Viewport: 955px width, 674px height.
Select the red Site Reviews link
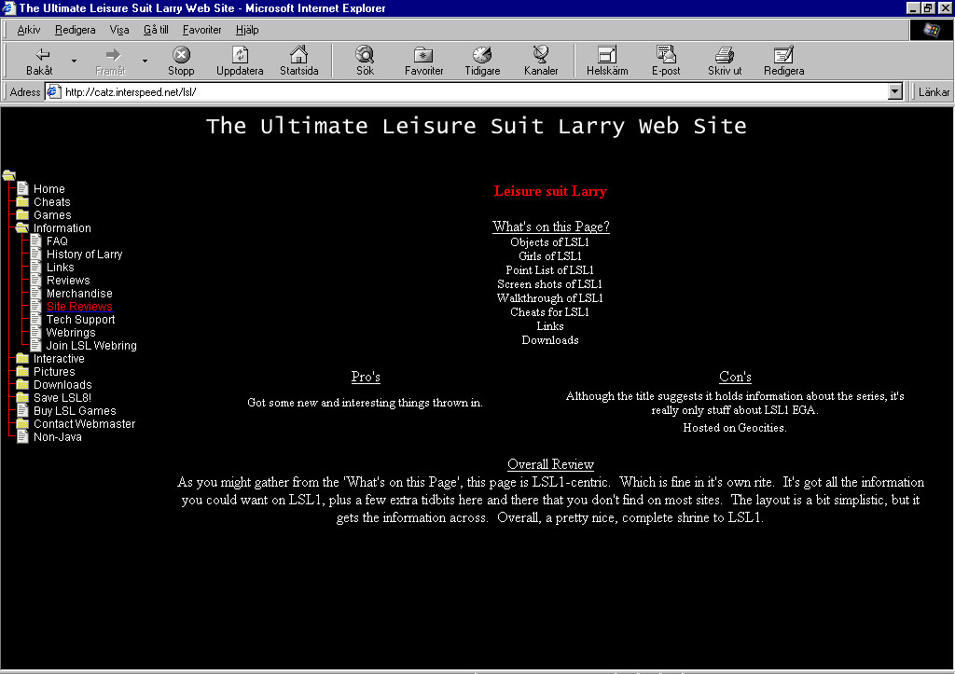[x=80, y=307]
